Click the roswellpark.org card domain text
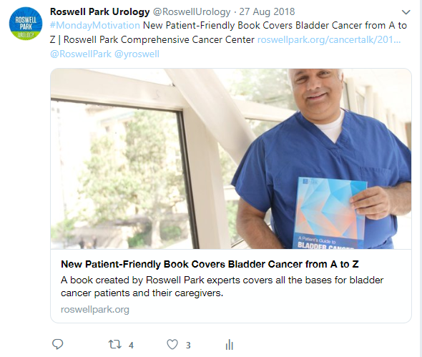The width and height of the screenshot is (422, 357). tap(95, 310)
